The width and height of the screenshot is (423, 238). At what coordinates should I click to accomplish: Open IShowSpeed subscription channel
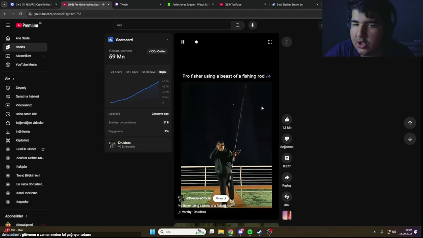tap(25, 225)
